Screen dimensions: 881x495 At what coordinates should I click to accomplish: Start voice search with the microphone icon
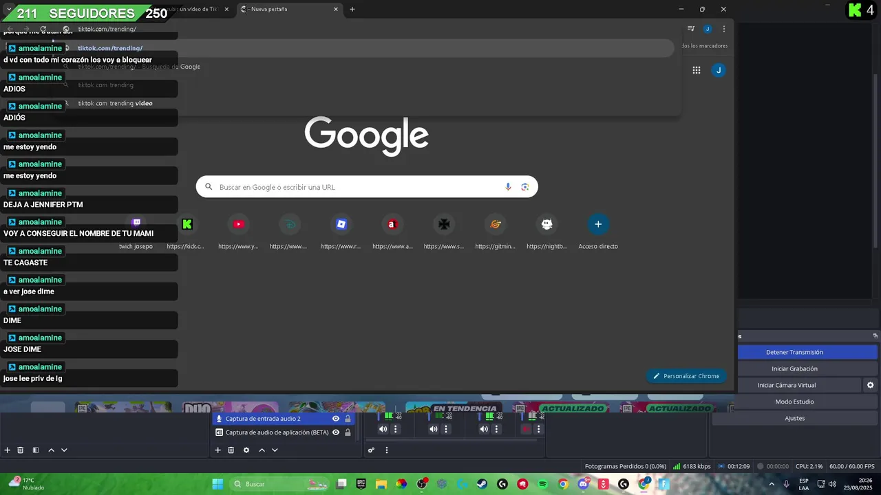(x=508, y=187)
